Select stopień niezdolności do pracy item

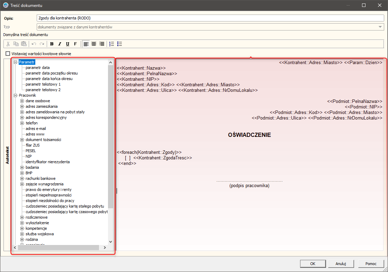50,201
